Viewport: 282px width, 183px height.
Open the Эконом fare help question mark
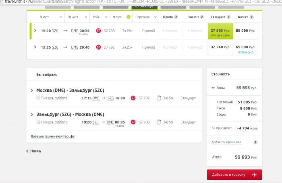pyautogui.click(x=202, y=17)
